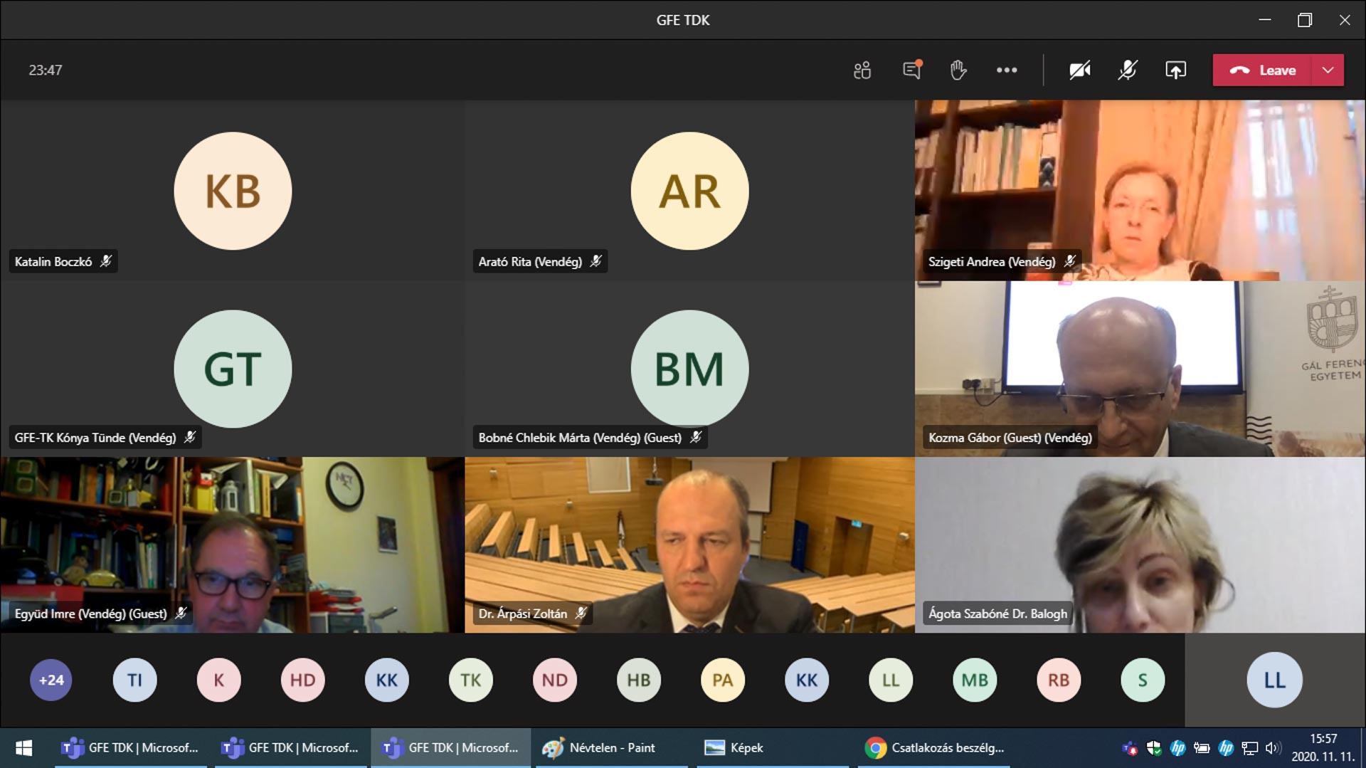This screenshot has width=1366, height=768.
Task: Click the volume icon in system tray
Action: click(1272, 748)
